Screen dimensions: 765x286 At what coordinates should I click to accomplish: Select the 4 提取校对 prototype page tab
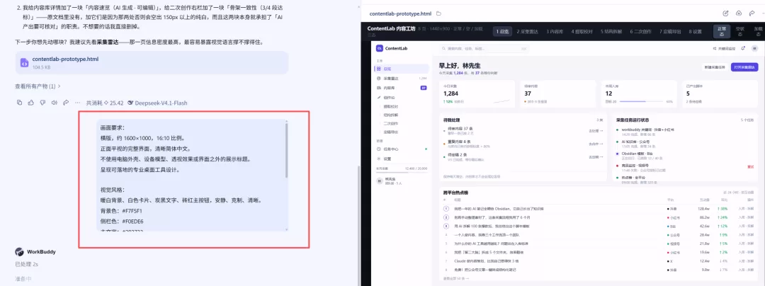(x=582, y=31)
